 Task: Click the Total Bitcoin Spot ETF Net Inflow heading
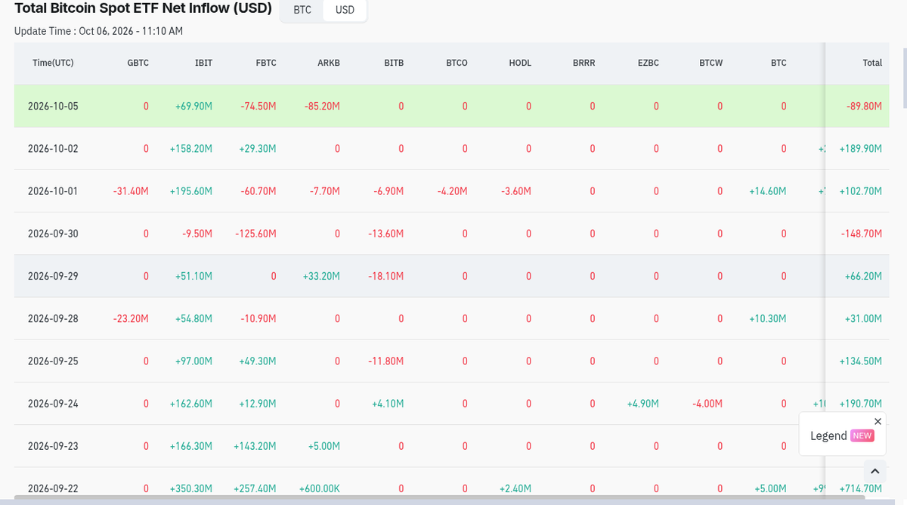click(143, 8)
